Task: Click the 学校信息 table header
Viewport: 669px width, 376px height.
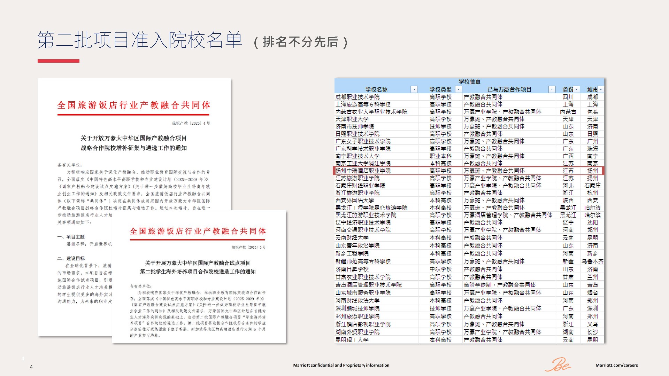Action: coord(469,82)
